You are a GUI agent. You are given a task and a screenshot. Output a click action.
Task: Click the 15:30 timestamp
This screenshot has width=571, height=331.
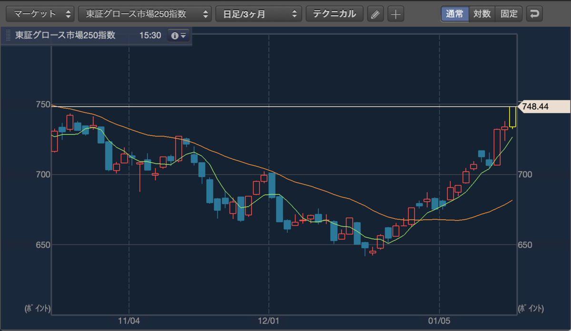click(149, 36)
